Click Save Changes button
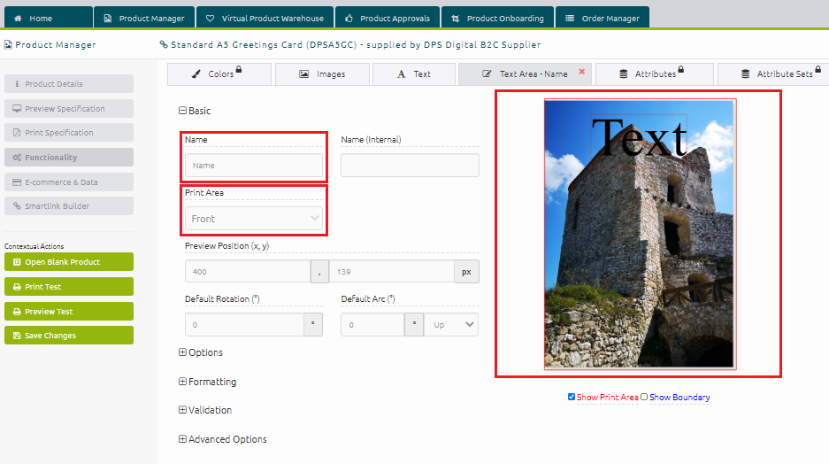This screenshot has height=464, width=829. point(69,336)
